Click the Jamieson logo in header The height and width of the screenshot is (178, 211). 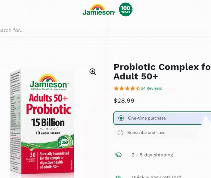coord(99,10)
